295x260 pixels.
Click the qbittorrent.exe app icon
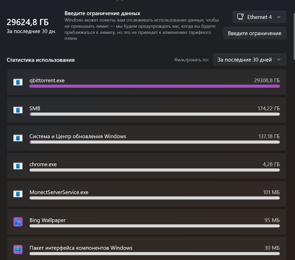tap(18, 82)
